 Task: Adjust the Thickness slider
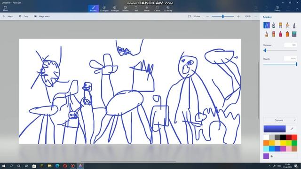280,50
